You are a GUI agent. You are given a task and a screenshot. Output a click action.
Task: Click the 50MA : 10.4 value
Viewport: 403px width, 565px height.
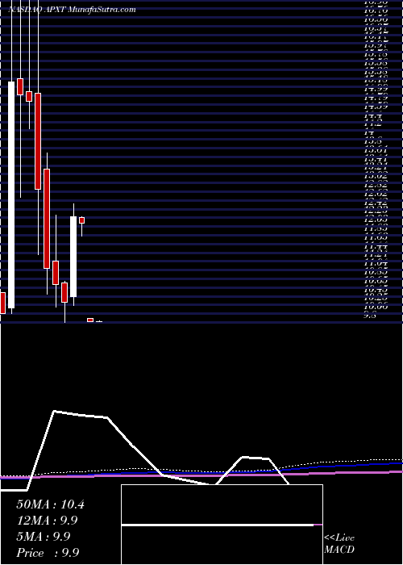(x=50, y=504)
